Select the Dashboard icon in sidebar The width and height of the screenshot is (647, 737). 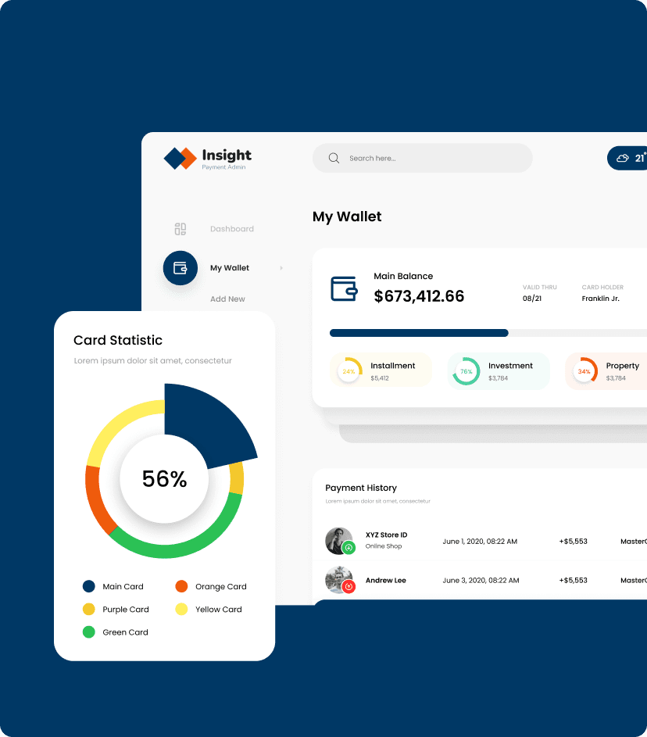point(181,228)
